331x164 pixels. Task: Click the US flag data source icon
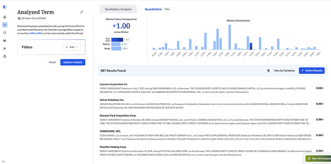pyautogui.click(x=19, y=18)
